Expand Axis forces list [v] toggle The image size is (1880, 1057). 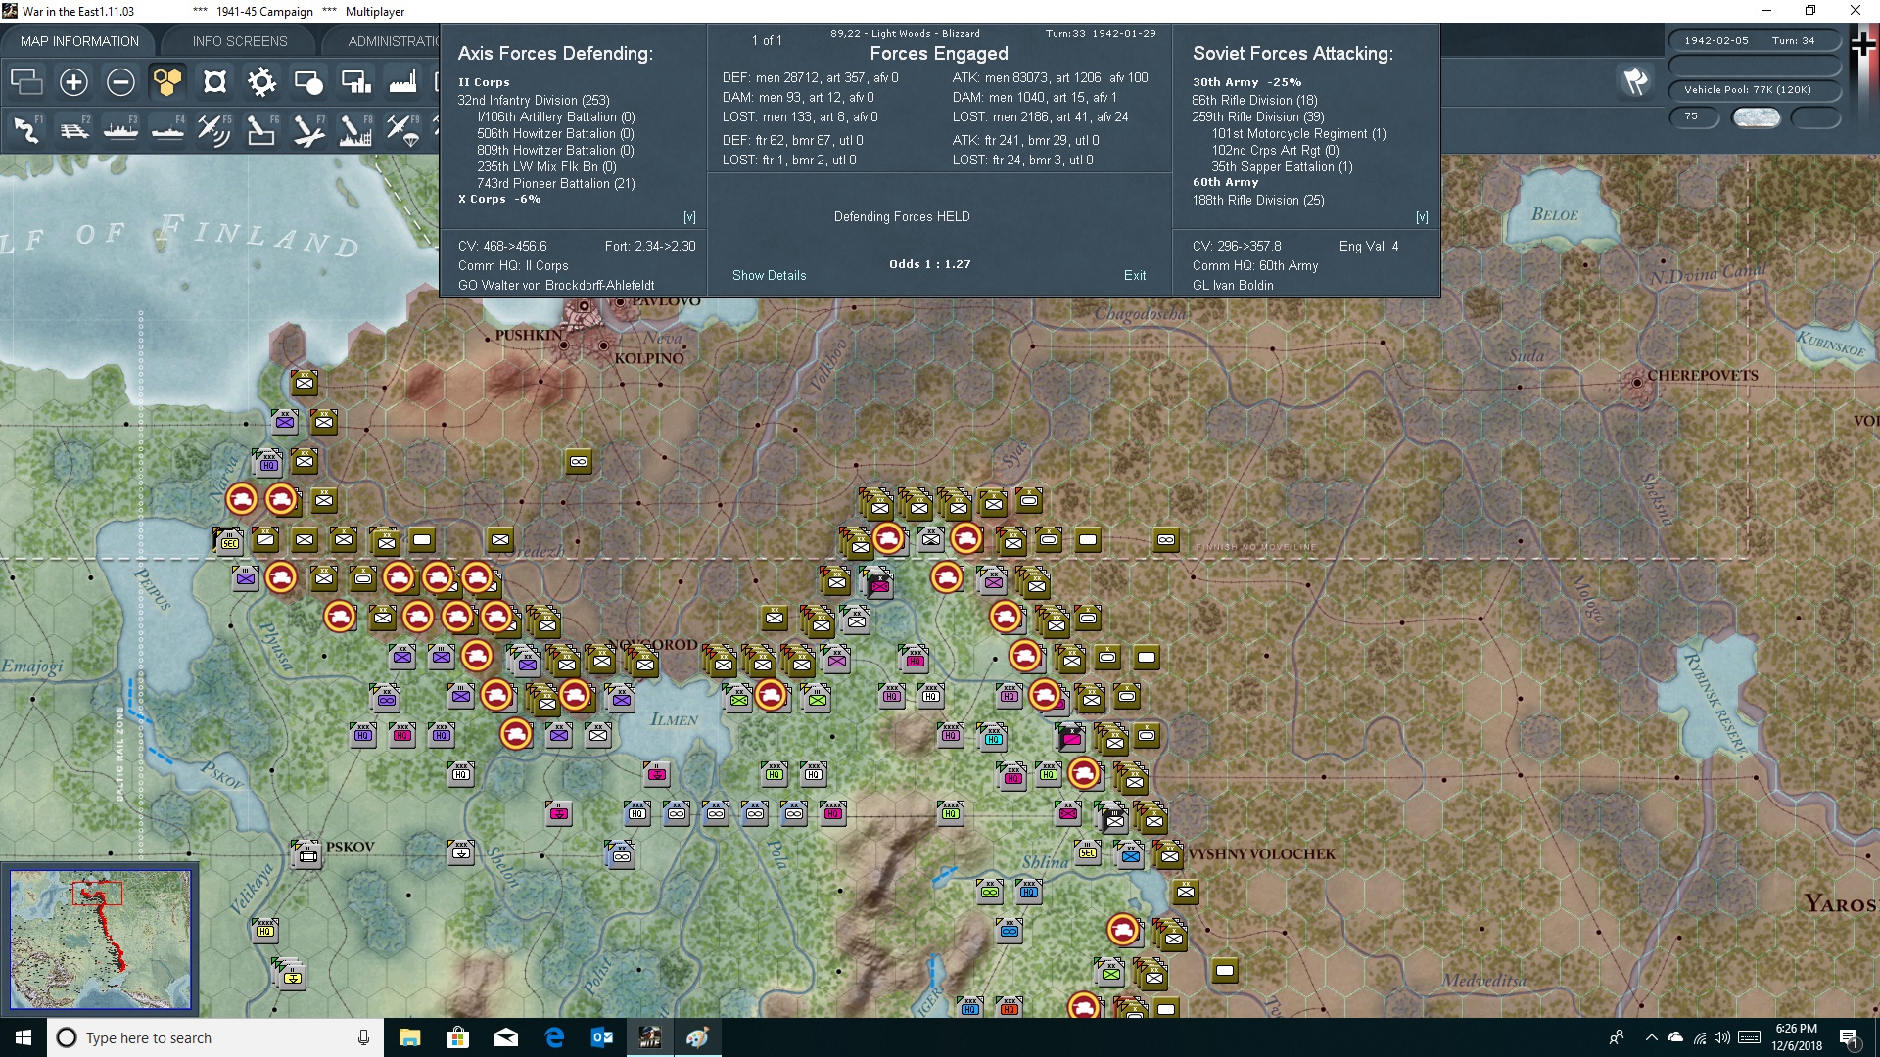coord(689,217)
